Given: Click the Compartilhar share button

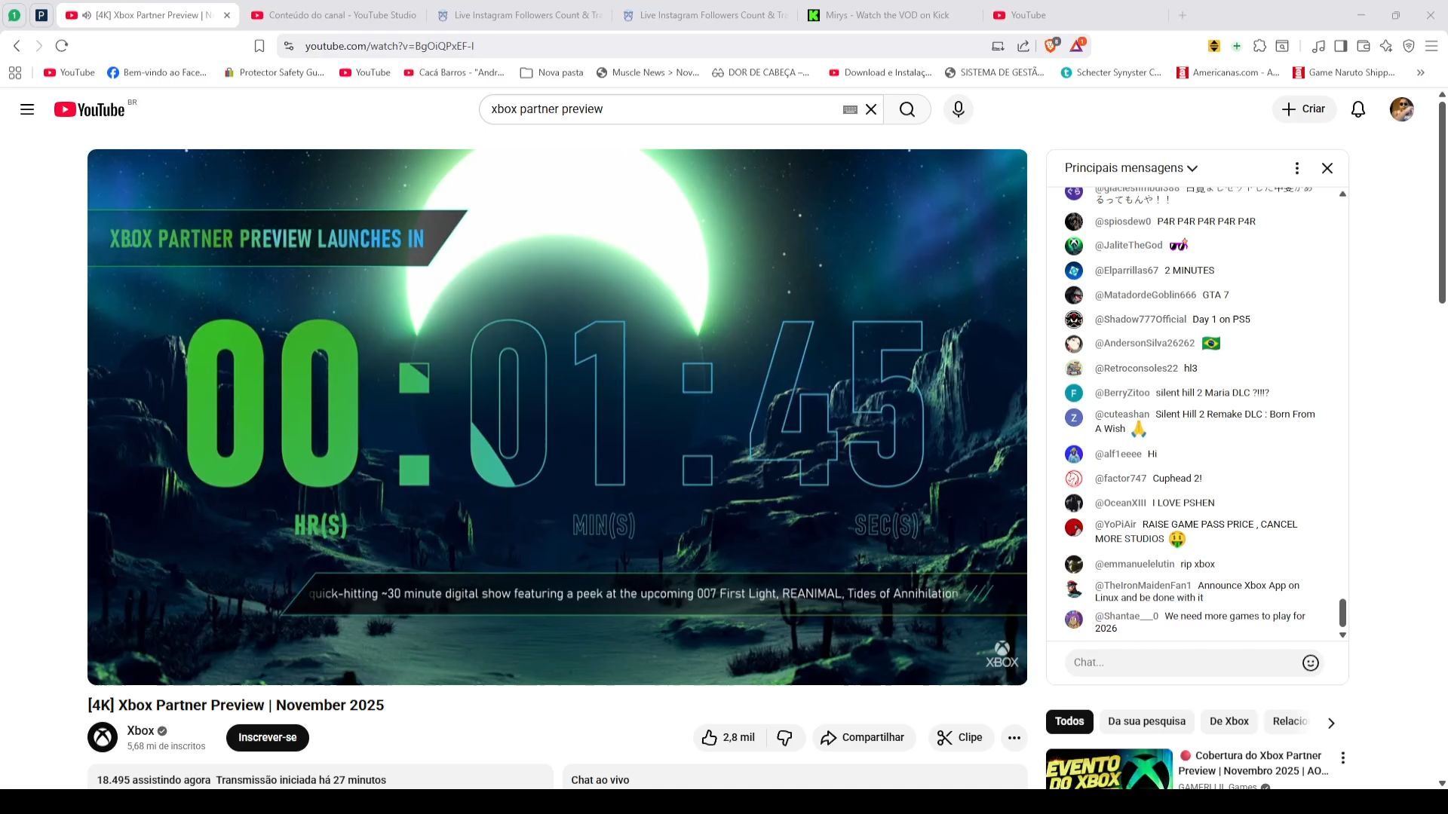Looking at the screenshot, I should [x=863, y=738].
